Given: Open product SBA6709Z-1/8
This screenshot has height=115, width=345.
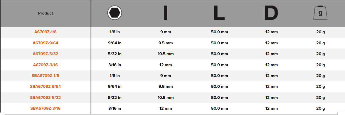Looking at the screenshot, I should click(x=46, y=76).
